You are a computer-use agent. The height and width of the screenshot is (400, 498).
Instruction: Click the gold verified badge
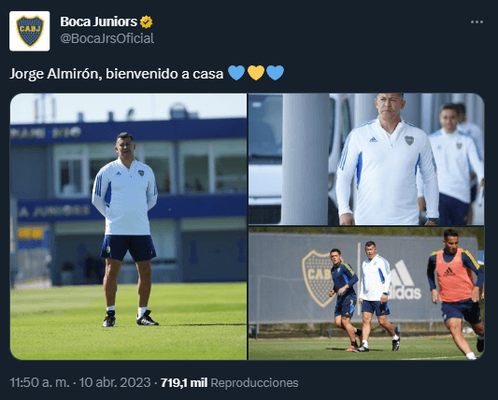coord(147,21)
